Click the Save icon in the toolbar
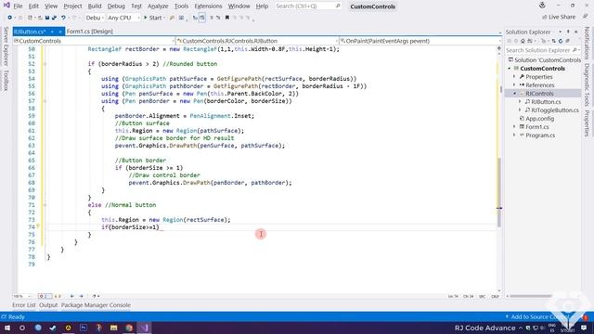 [47, 18]
